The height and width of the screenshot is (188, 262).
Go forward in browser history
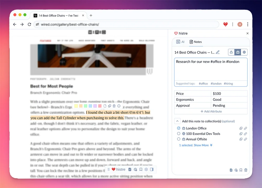click(x=22, y=24)
